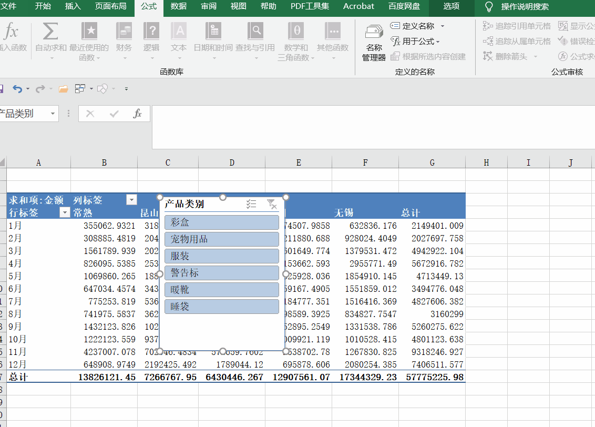
Task: Switch to the 开始 (Home) tab
Action: click(43, 6)
